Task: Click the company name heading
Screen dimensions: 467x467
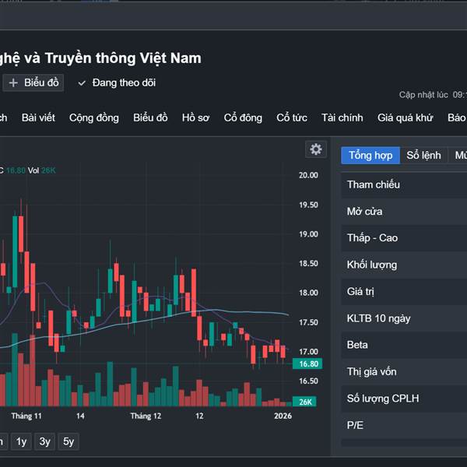Action: pos(100,58)
